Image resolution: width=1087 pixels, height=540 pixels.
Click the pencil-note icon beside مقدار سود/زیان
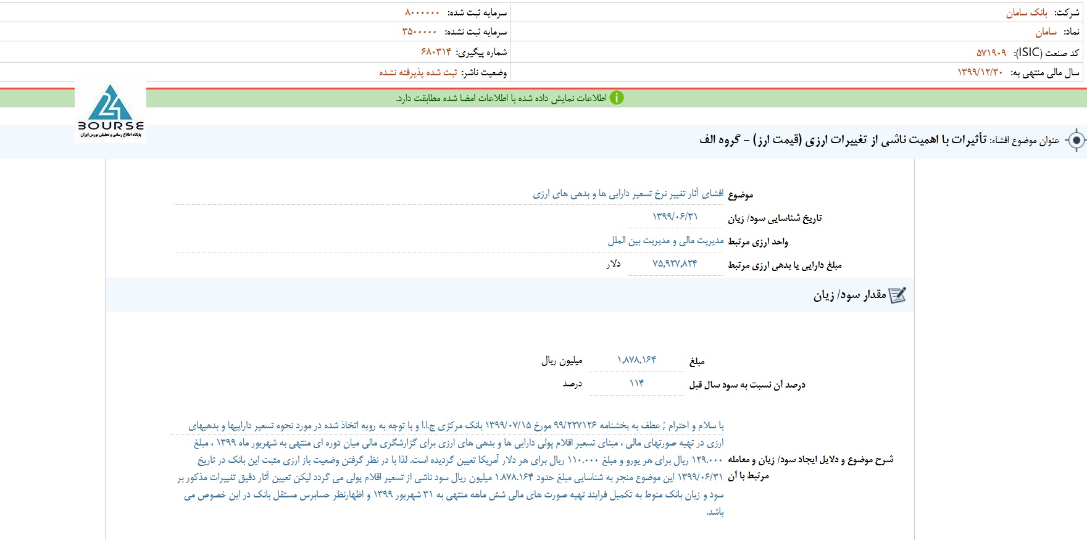point(898,296)
